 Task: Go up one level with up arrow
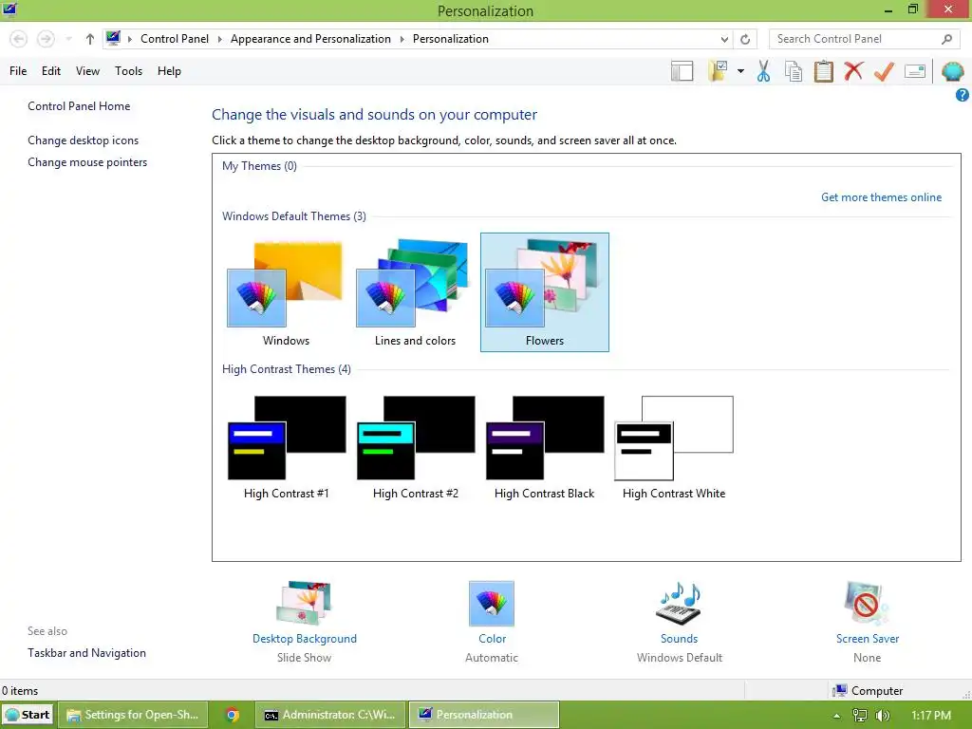click(90, 39)
